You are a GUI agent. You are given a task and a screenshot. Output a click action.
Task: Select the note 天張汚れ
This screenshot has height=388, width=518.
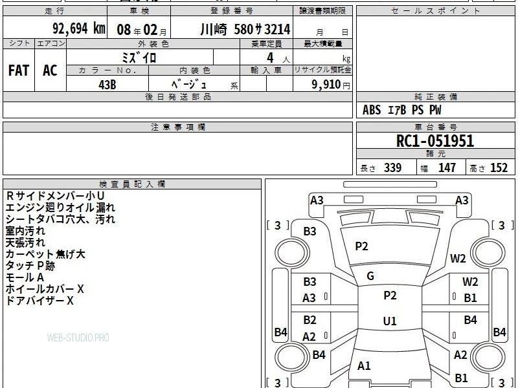pos(25,242)
